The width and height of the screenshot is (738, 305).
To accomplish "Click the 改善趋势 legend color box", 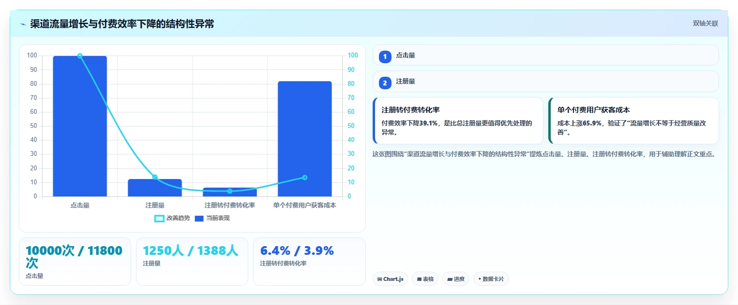I will pyautogui.click(x=159, y=219).
